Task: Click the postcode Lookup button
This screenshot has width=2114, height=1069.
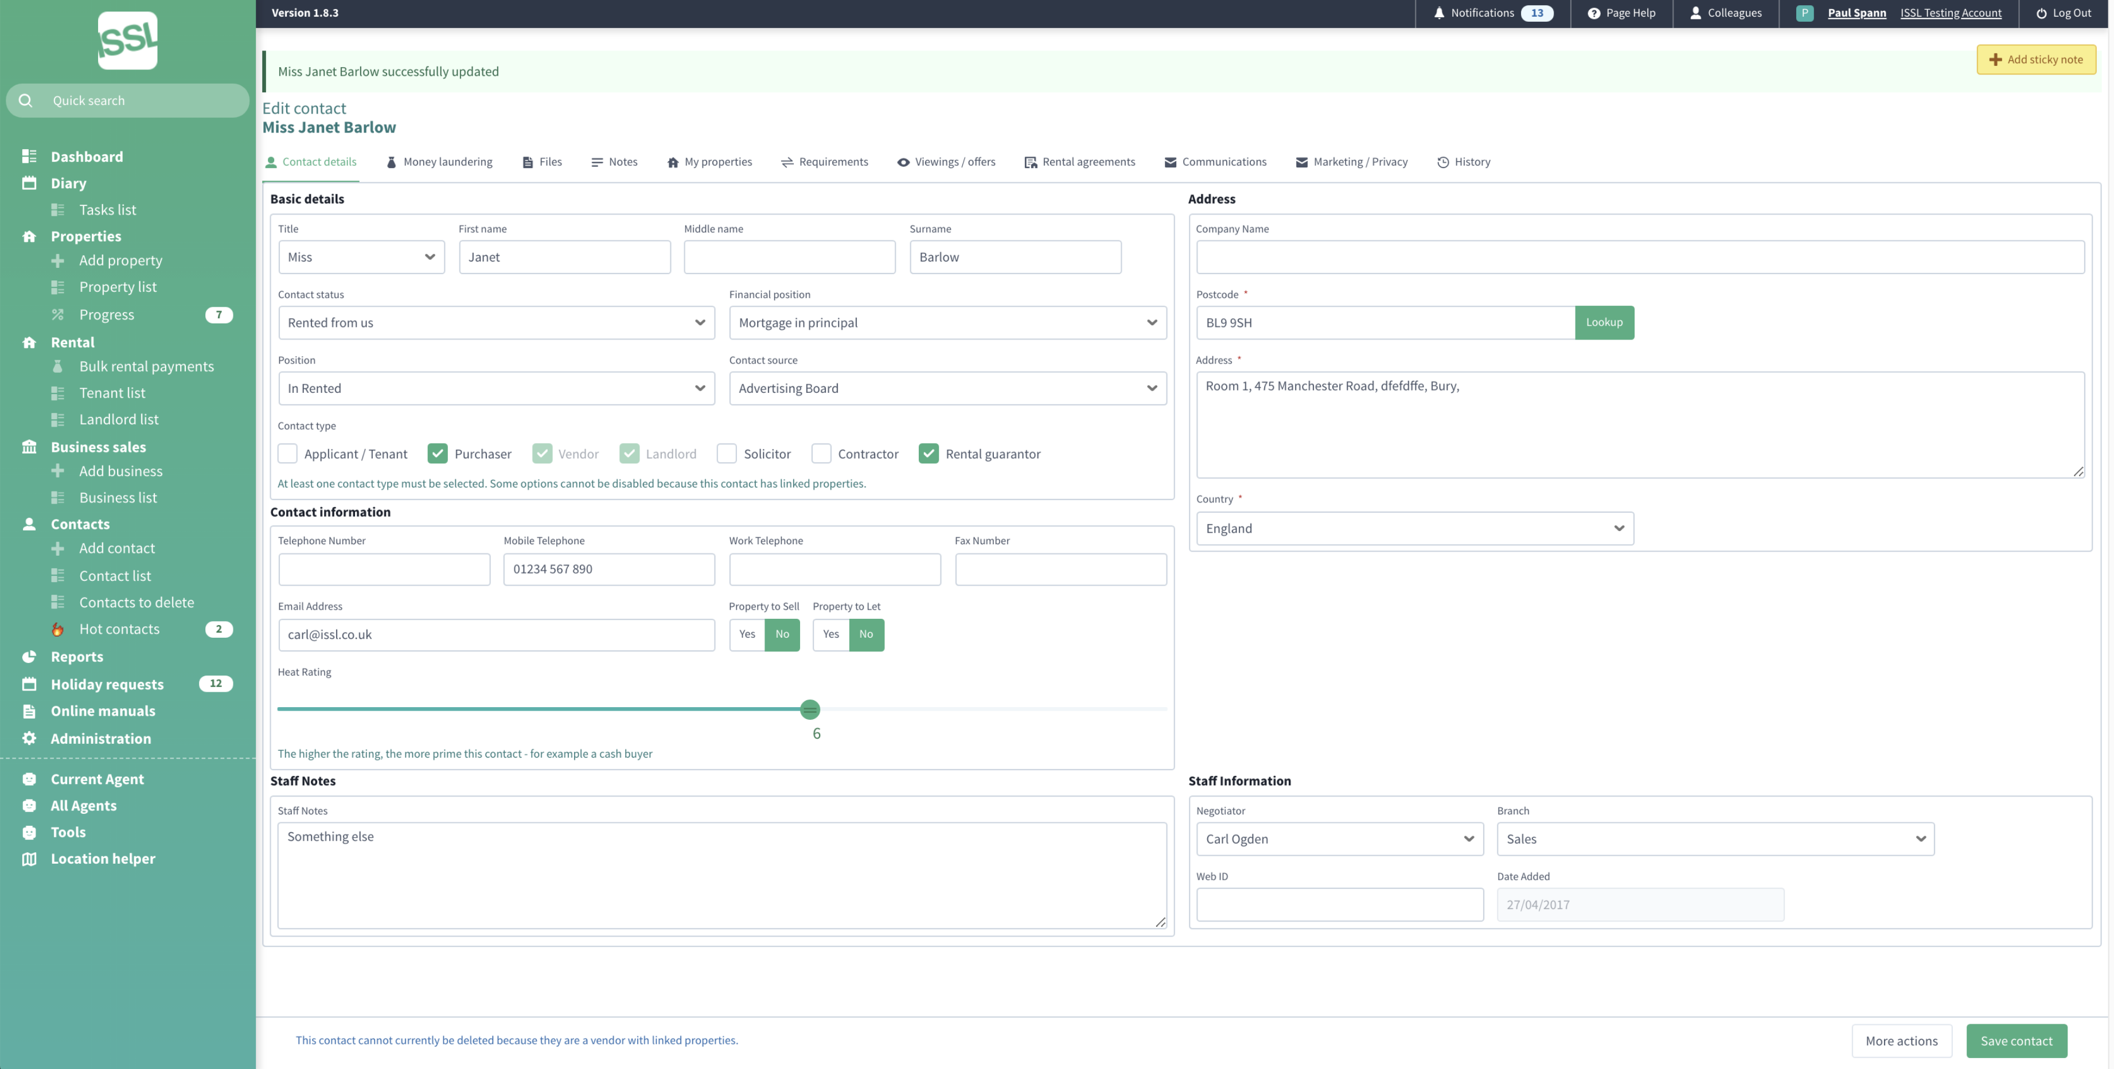Action: [1604, 322]
